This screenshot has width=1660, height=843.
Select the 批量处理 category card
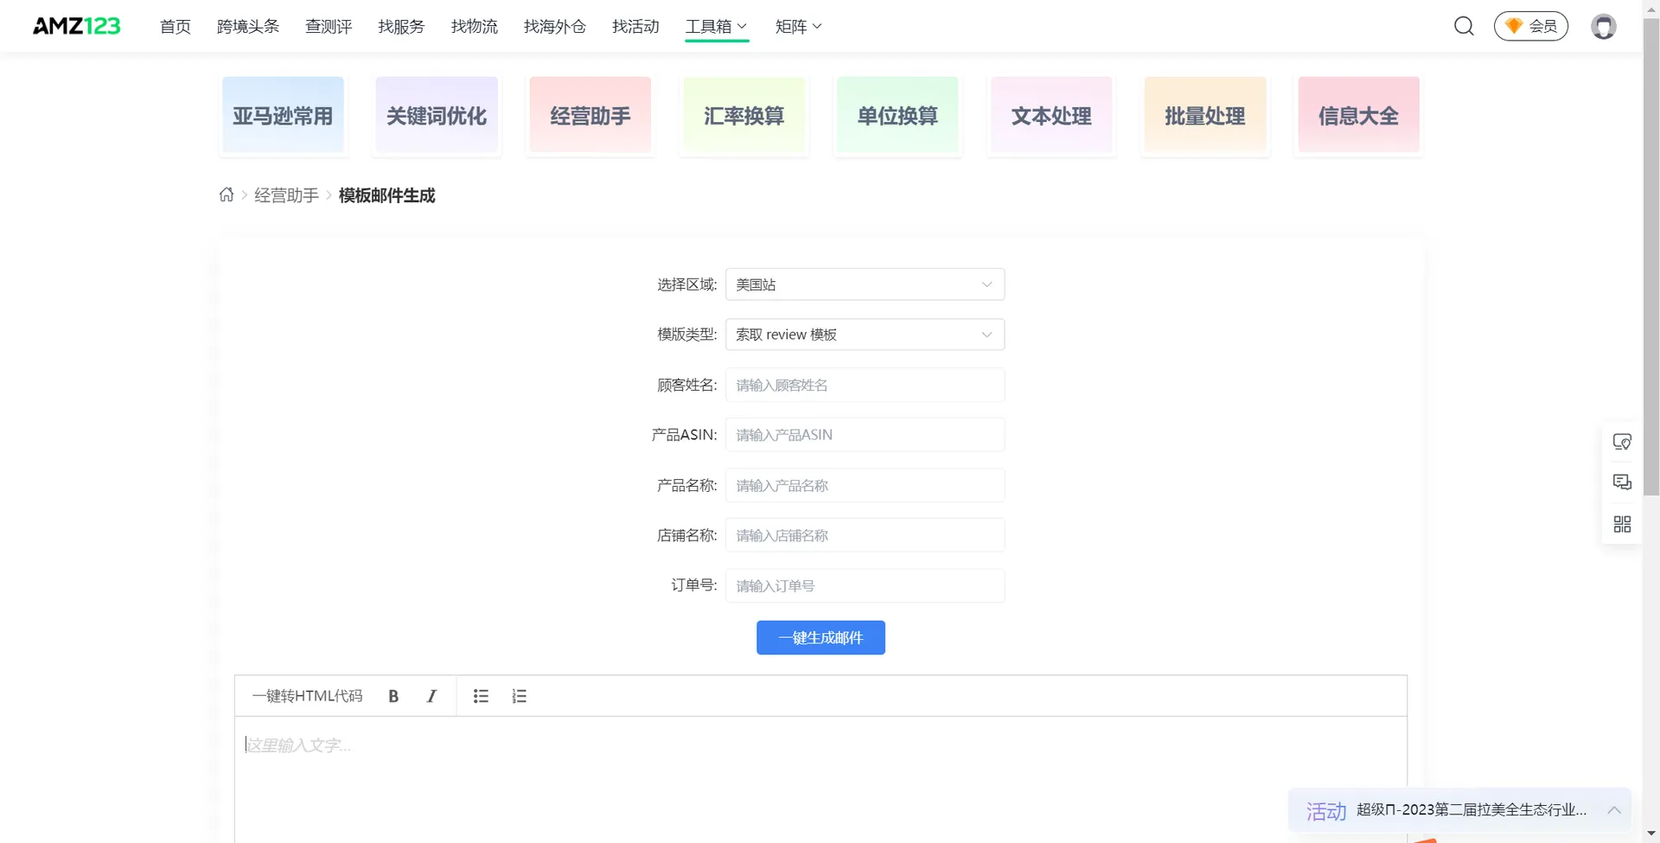[x=1205, y=115]
